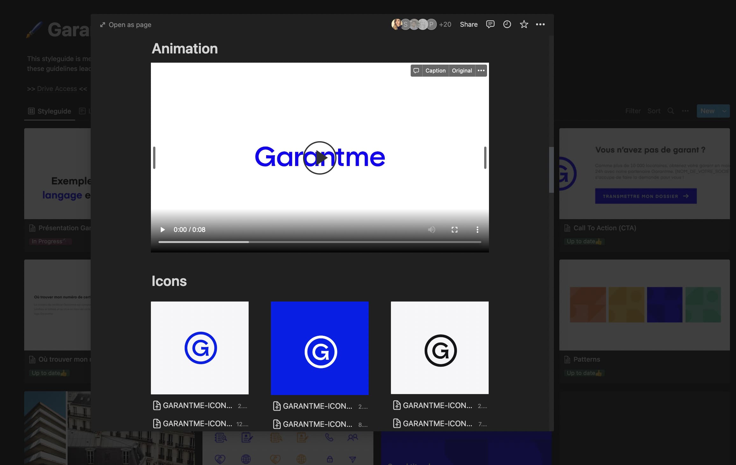Switch to the Styleguide tab in background page
736x465 pixels.
50,111
